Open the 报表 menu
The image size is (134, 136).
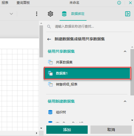5,3
